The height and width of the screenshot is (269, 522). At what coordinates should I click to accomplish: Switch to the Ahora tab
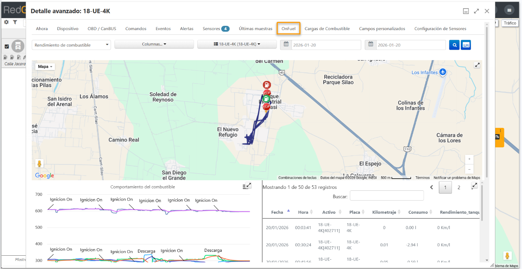click(42, 29)
